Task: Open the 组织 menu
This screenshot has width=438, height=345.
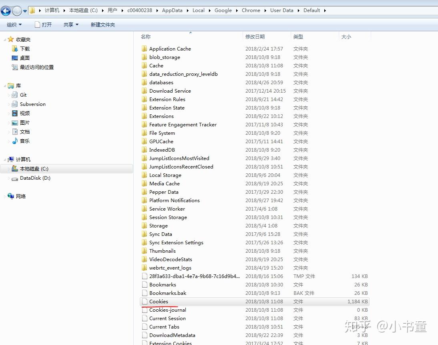Action: [x=14, y=24]
